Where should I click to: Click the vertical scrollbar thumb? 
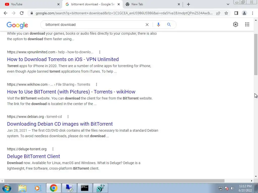coord(256,55)
